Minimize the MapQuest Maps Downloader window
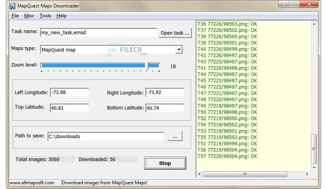 tap(284, 4)
